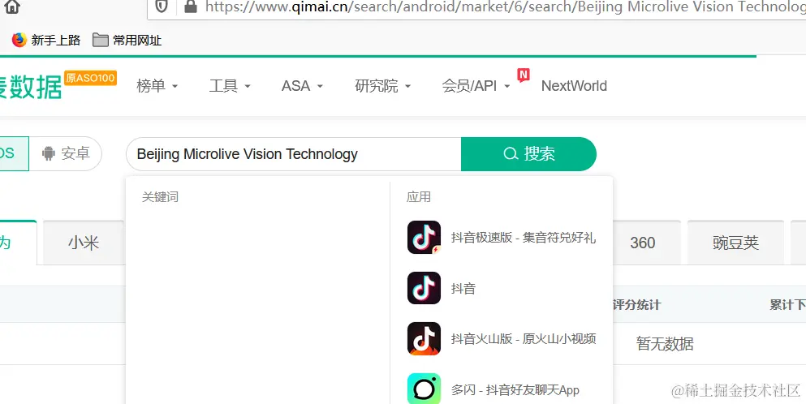Expand the 榜单 dropdown menu
The height and width of the screenshot is (404, 806).
coord(157,86)
